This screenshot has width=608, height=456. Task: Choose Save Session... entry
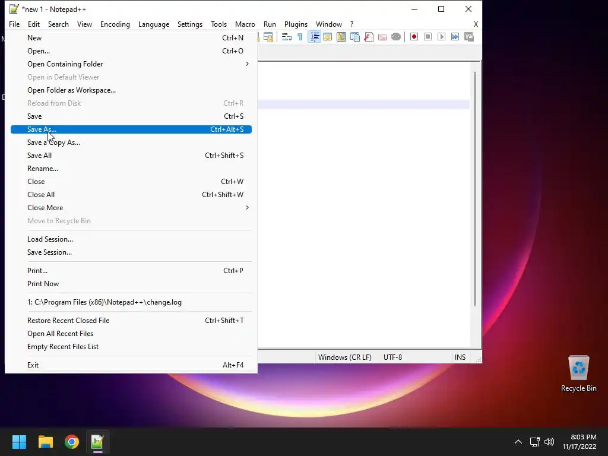coord(131,252)
